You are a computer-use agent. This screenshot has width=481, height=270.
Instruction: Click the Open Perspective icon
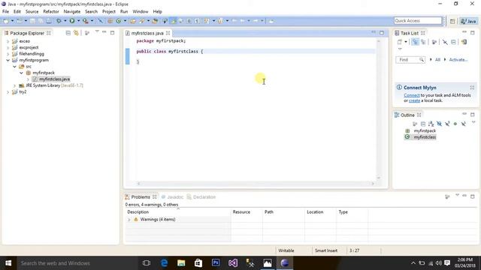point(452,21)
